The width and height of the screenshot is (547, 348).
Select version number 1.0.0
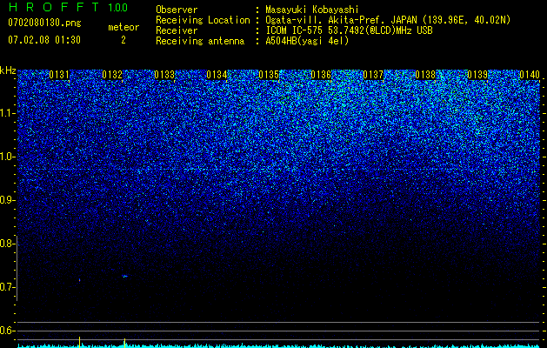pos(118,7)
